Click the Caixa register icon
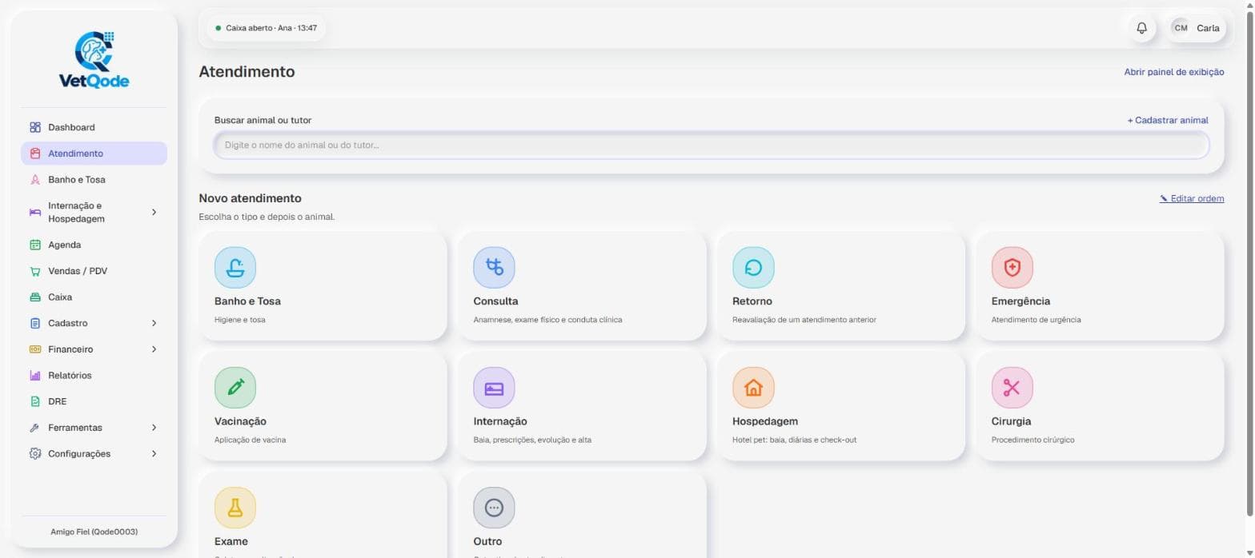 coord(34,297)
